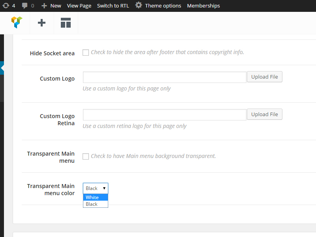Choose Black option in the dropdown list
316x237 pixels.
[x=95, y=204]
